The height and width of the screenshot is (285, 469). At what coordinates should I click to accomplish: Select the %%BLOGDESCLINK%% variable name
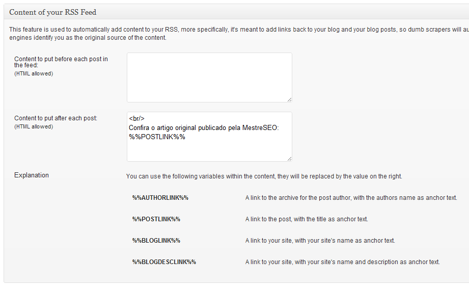164,262
